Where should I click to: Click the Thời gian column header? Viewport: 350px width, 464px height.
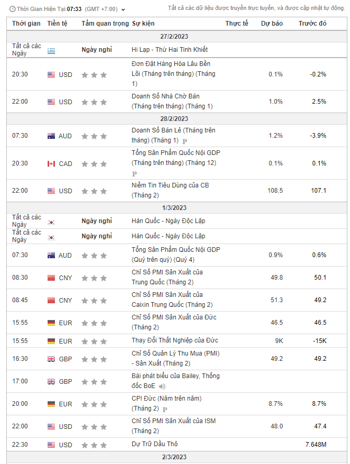pyautogui.click(x=26, y=24)
